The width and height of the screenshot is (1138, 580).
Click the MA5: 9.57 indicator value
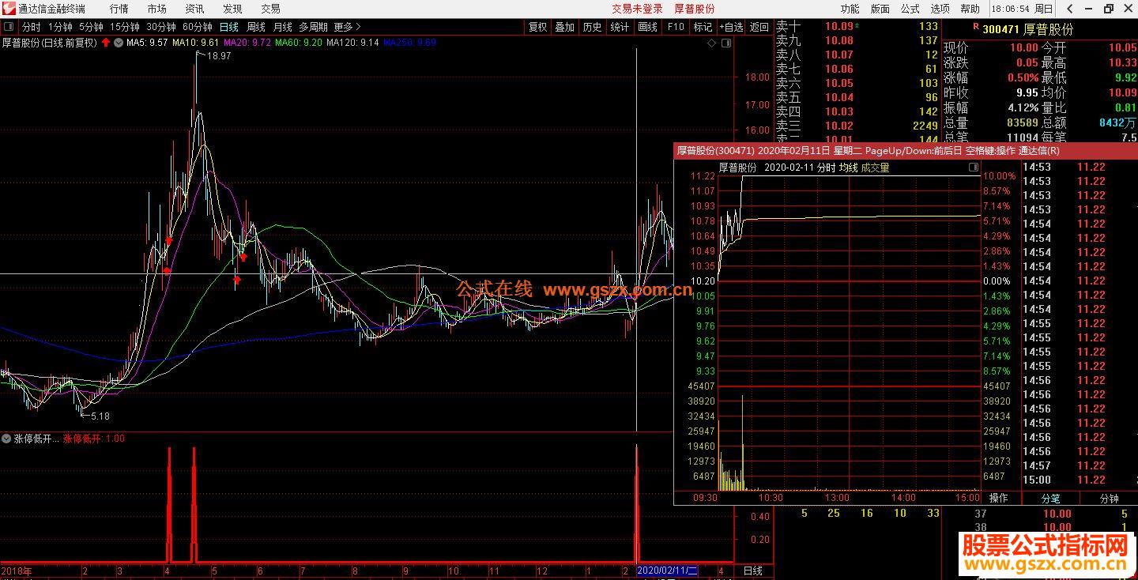tap(147, 43)
